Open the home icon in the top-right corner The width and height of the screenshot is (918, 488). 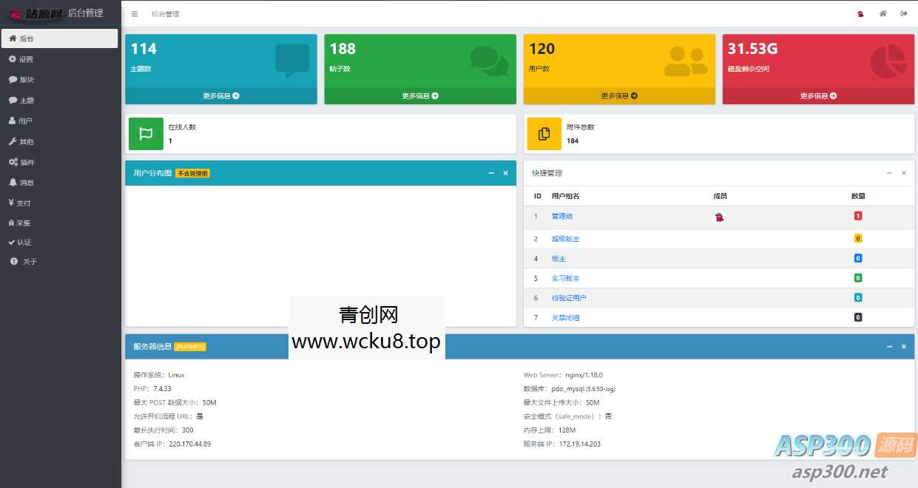click(x=883, y=13)
